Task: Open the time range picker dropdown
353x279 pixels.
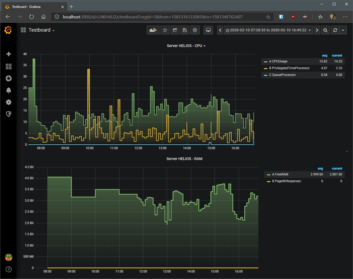Action: click(268, 30)
